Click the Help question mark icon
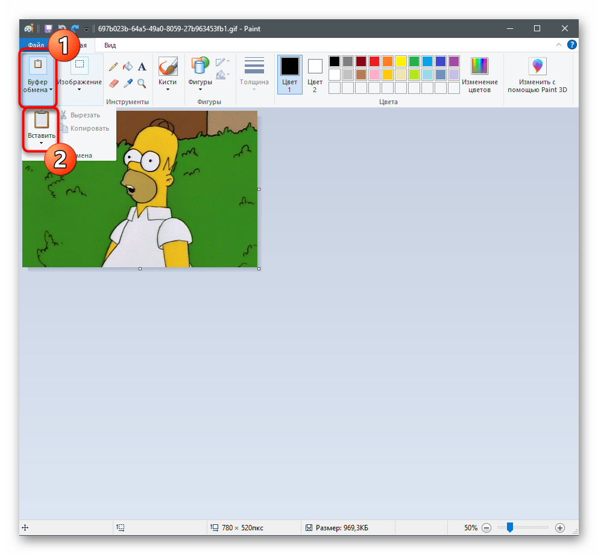The width and height of the screenshot is (598, 555). pyautogui.click(x=571, y=45)
